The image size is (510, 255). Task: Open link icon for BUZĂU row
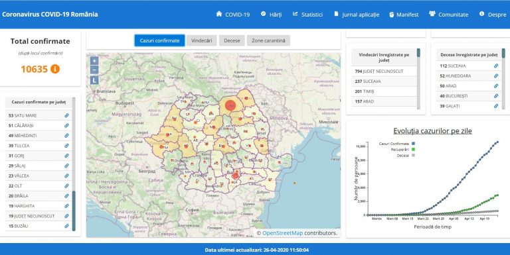[66, 226]
